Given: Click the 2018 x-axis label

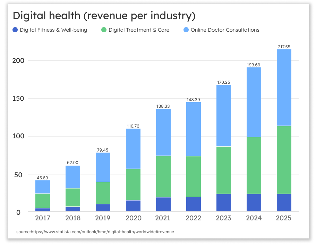Looking at the screenshot, I should pyautogui.click(x=73, y=218).
